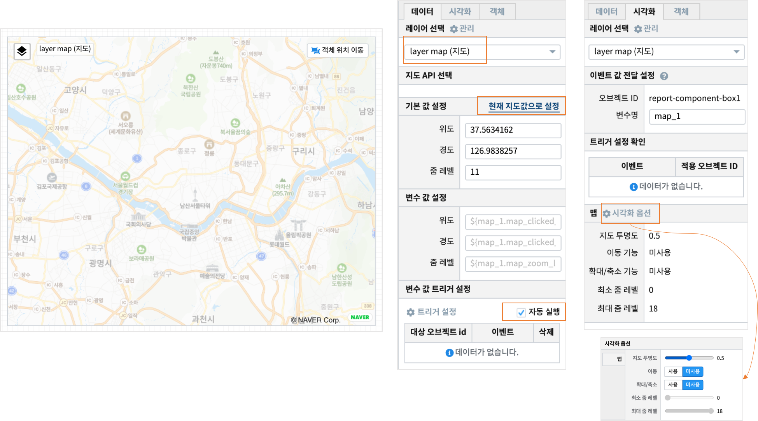Click help icon next to 이벤트 값 전달 설정

tap(664, 76)
